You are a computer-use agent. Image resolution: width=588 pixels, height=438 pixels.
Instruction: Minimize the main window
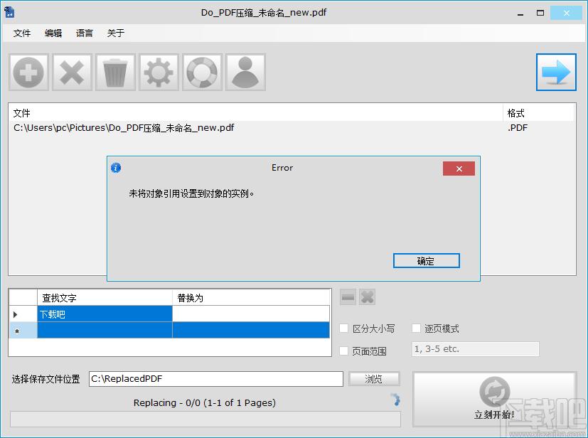[x=520, y=13]
